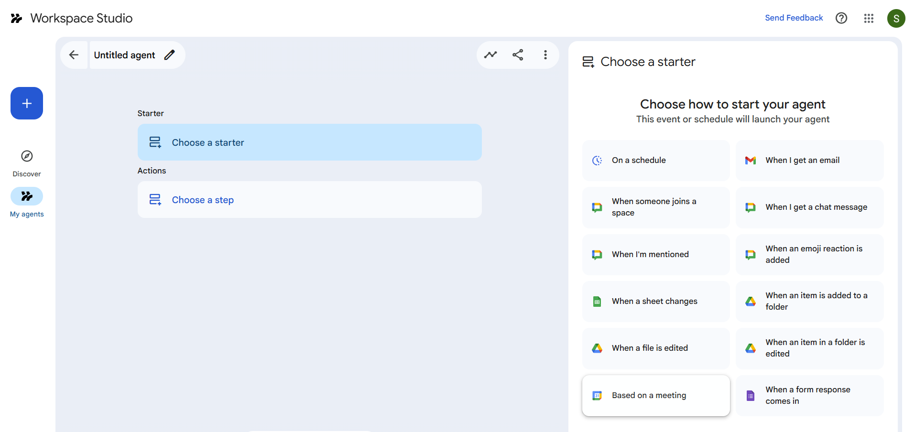Choose the When I get an email starter
This screenshot has width=915, height=432.
tap(809, 161)
